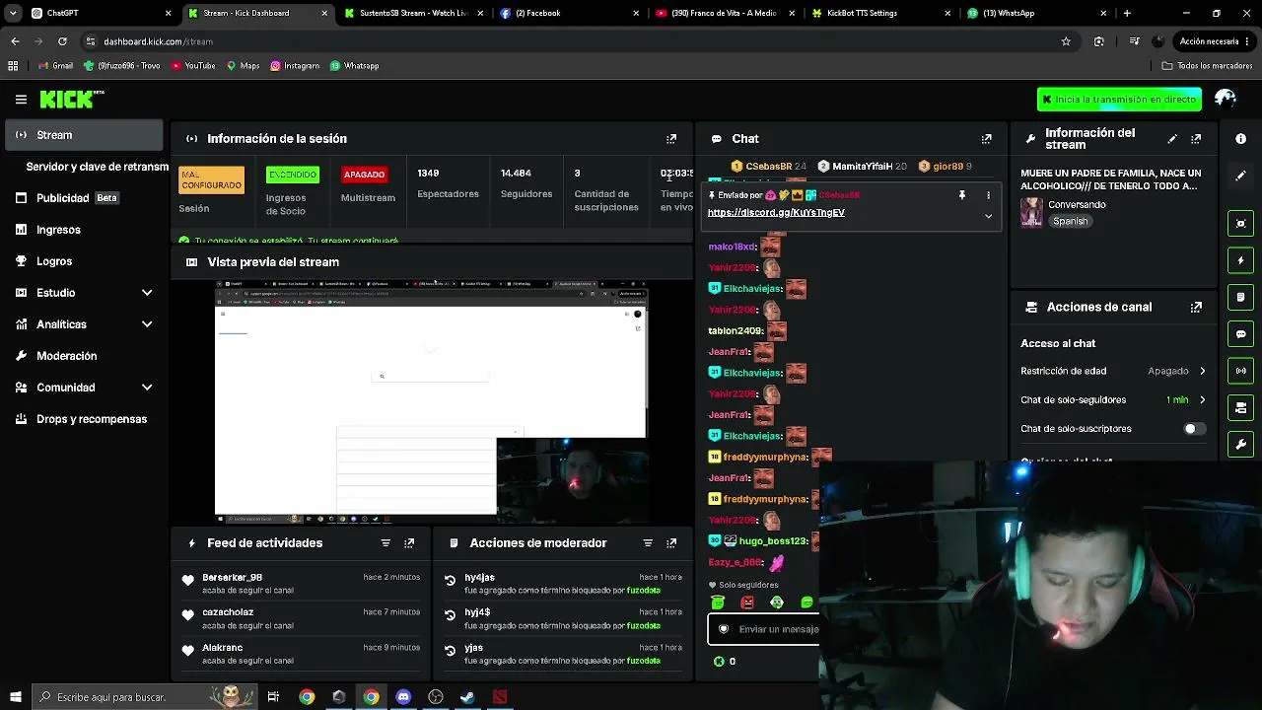1262x710 pixels.
Task: Pop out the Feed de actividades panel
Action: click(409, 543)
